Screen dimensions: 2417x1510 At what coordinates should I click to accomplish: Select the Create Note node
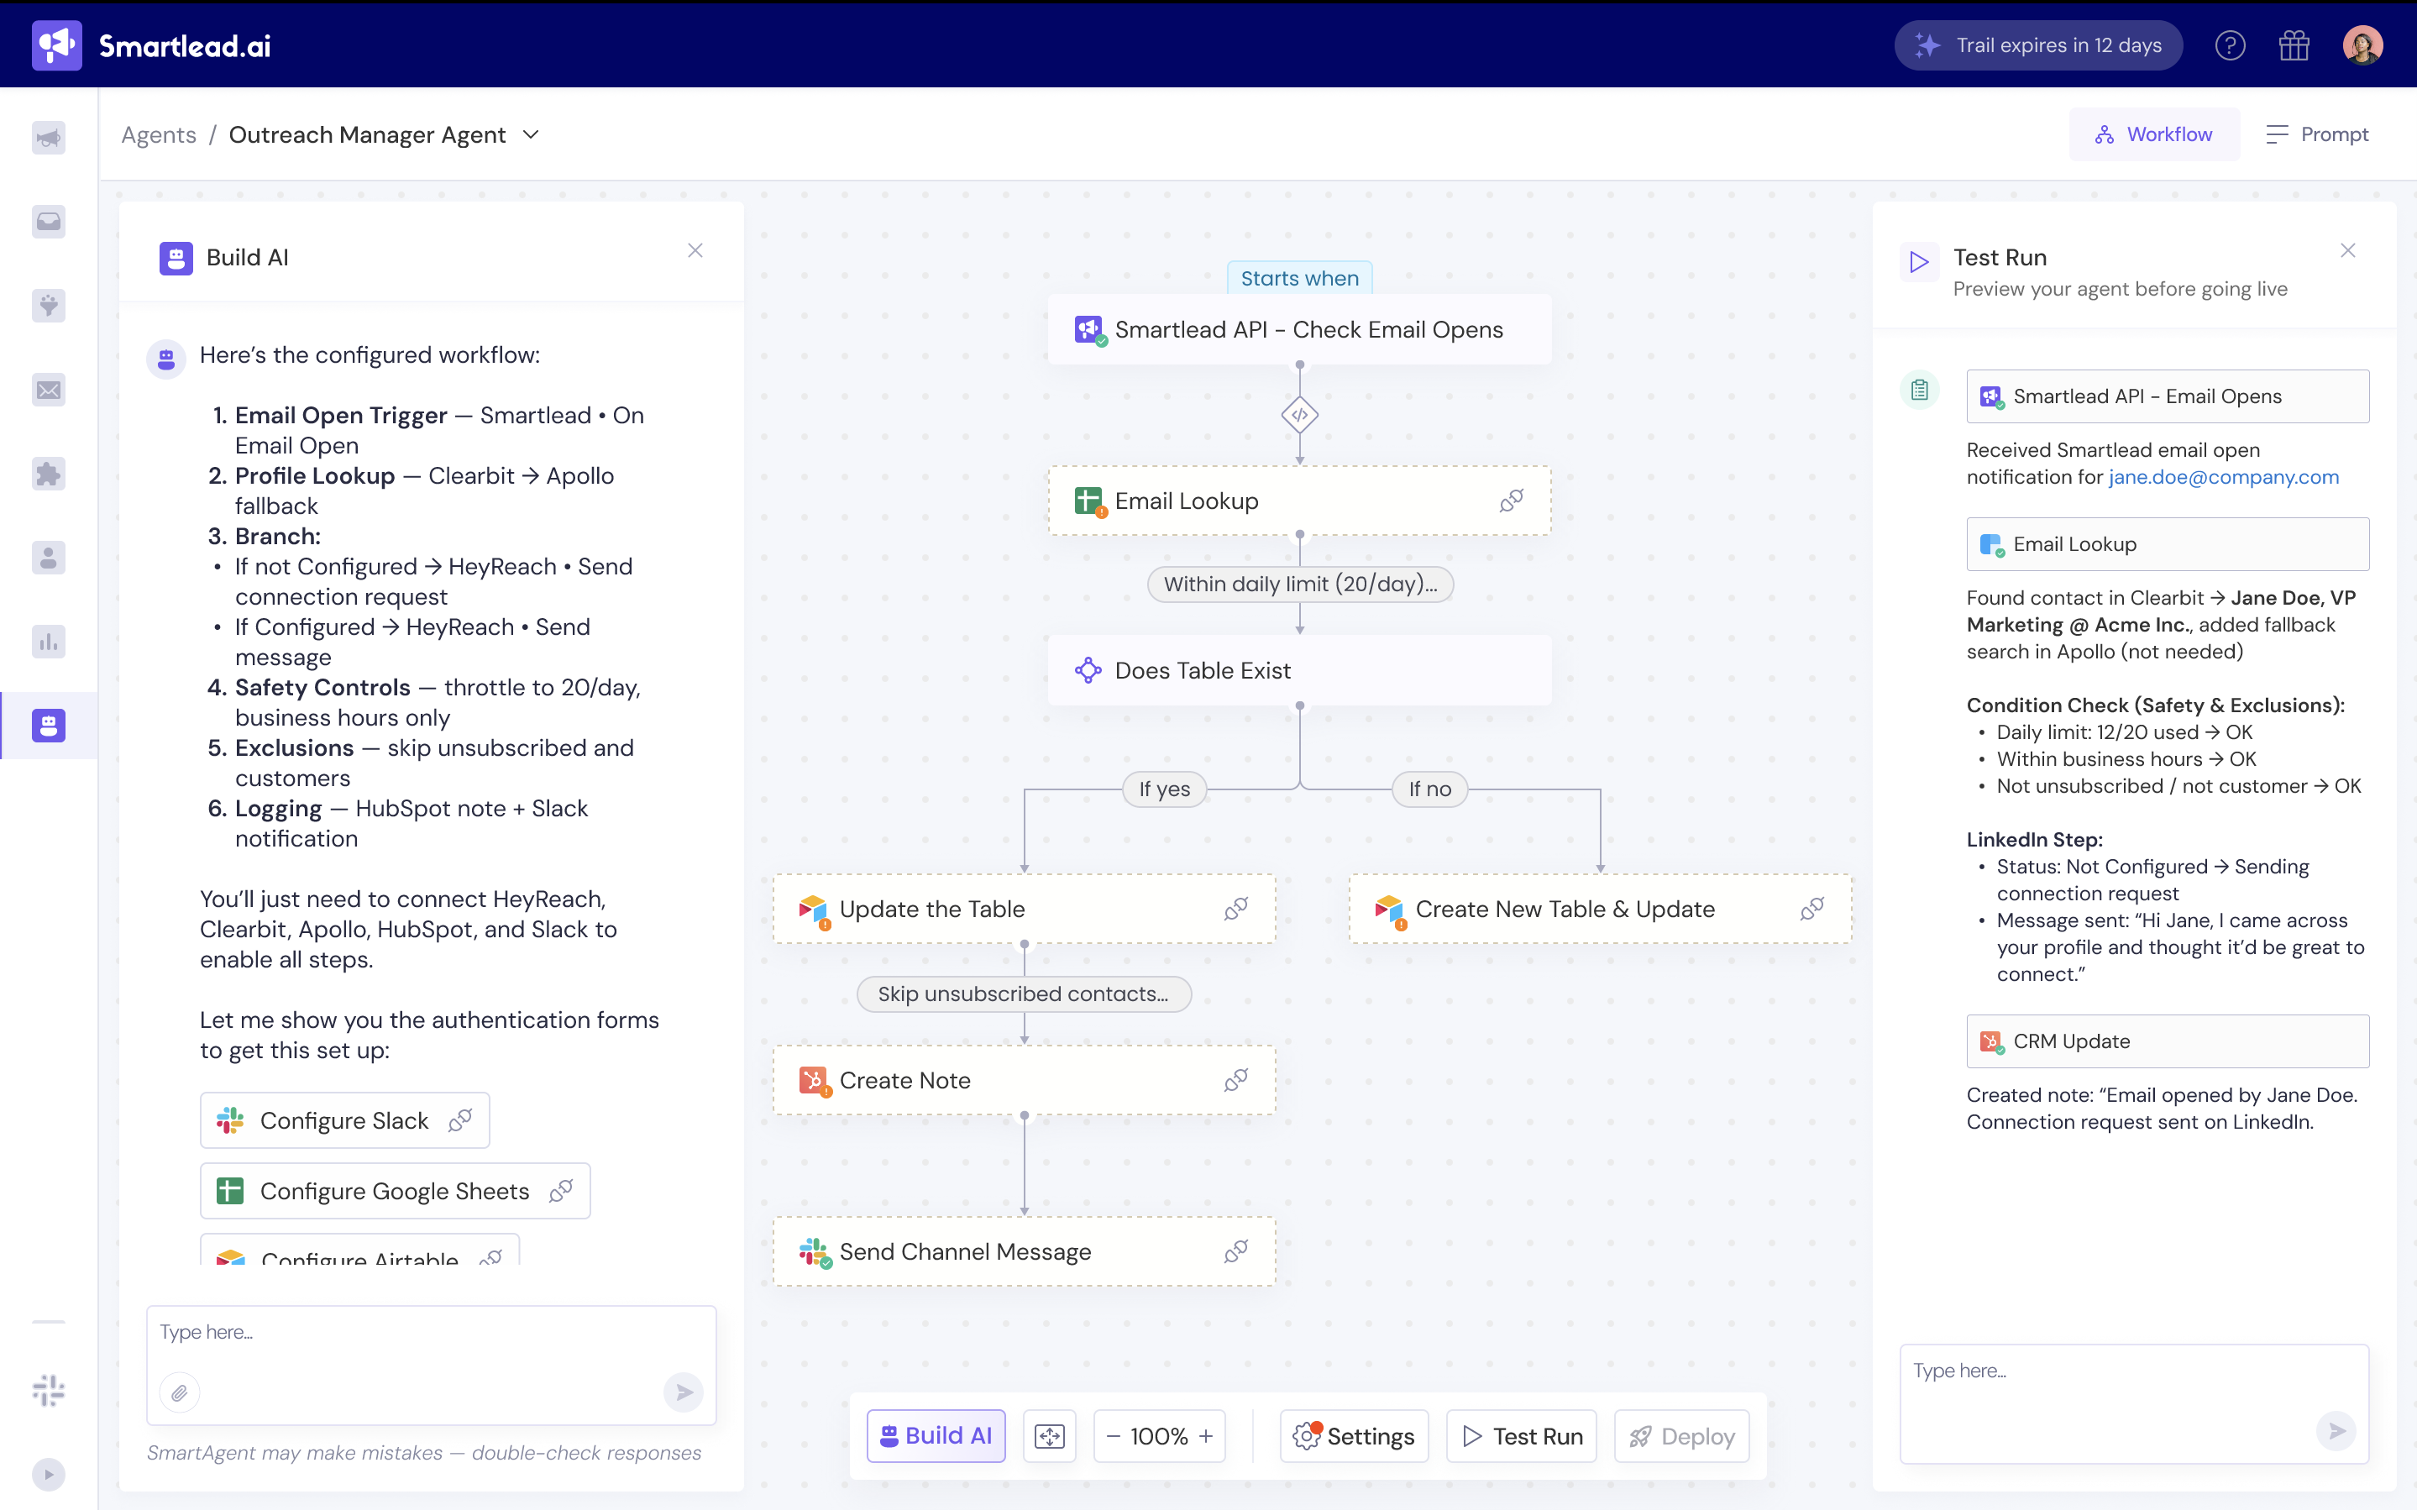point(1025,1079)
